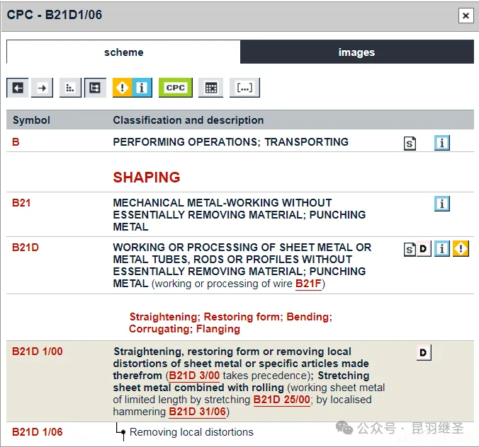
Task: Show info for the B21 class row
Action: [x=442, y=204]
